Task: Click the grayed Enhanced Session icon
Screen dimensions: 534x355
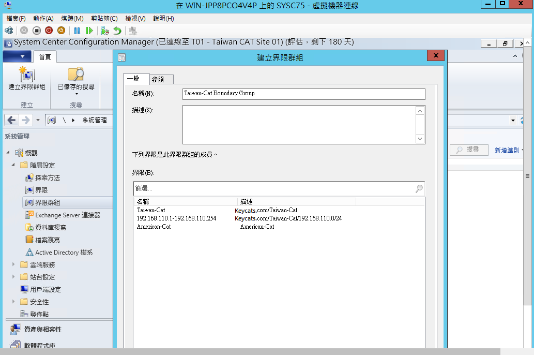Action: click(133, 31)
